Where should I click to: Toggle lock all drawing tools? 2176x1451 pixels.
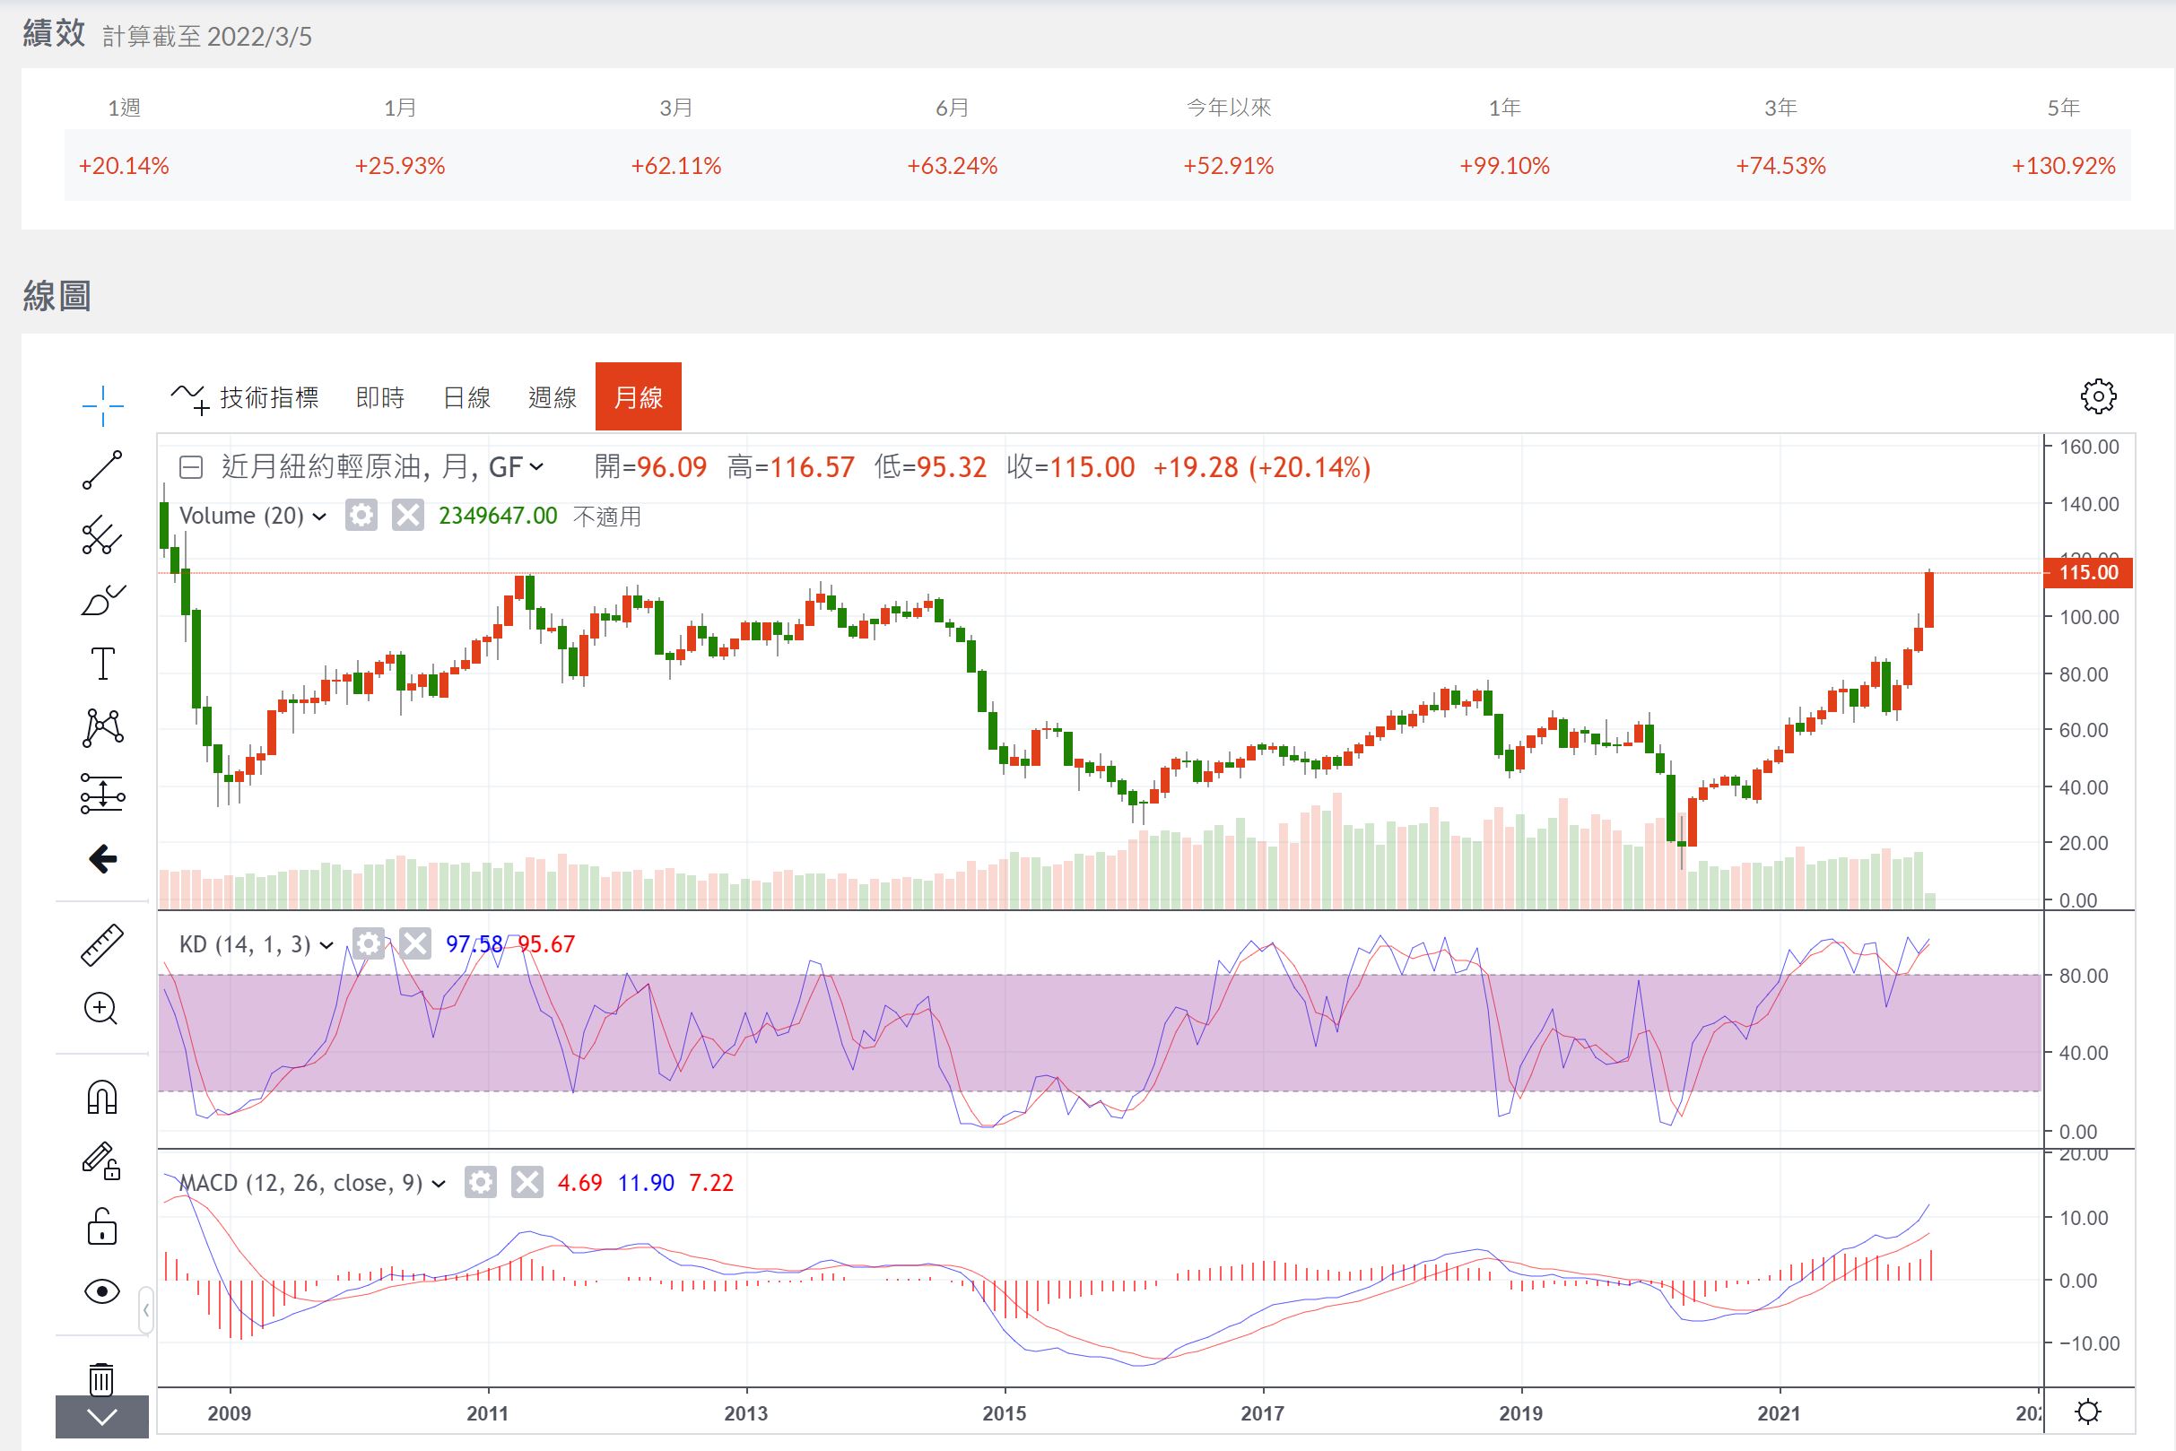click(x=102, y=1226)
